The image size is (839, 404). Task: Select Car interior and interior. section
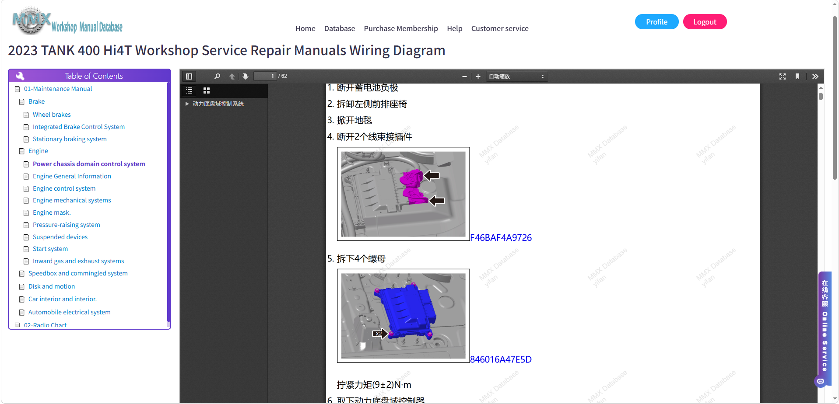(63, 299)
